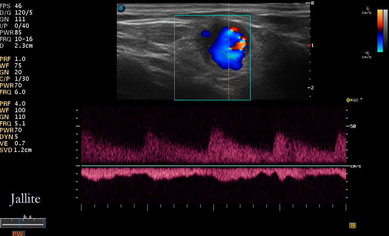Click the 50 cm/s velocity scale label
Screen dimensions: 389x236
click(x=353, y=126)
